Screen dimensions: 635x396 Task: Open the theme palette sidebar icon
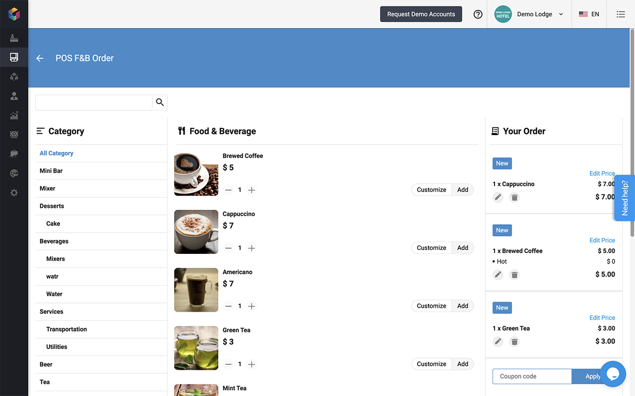pos(14,173)
